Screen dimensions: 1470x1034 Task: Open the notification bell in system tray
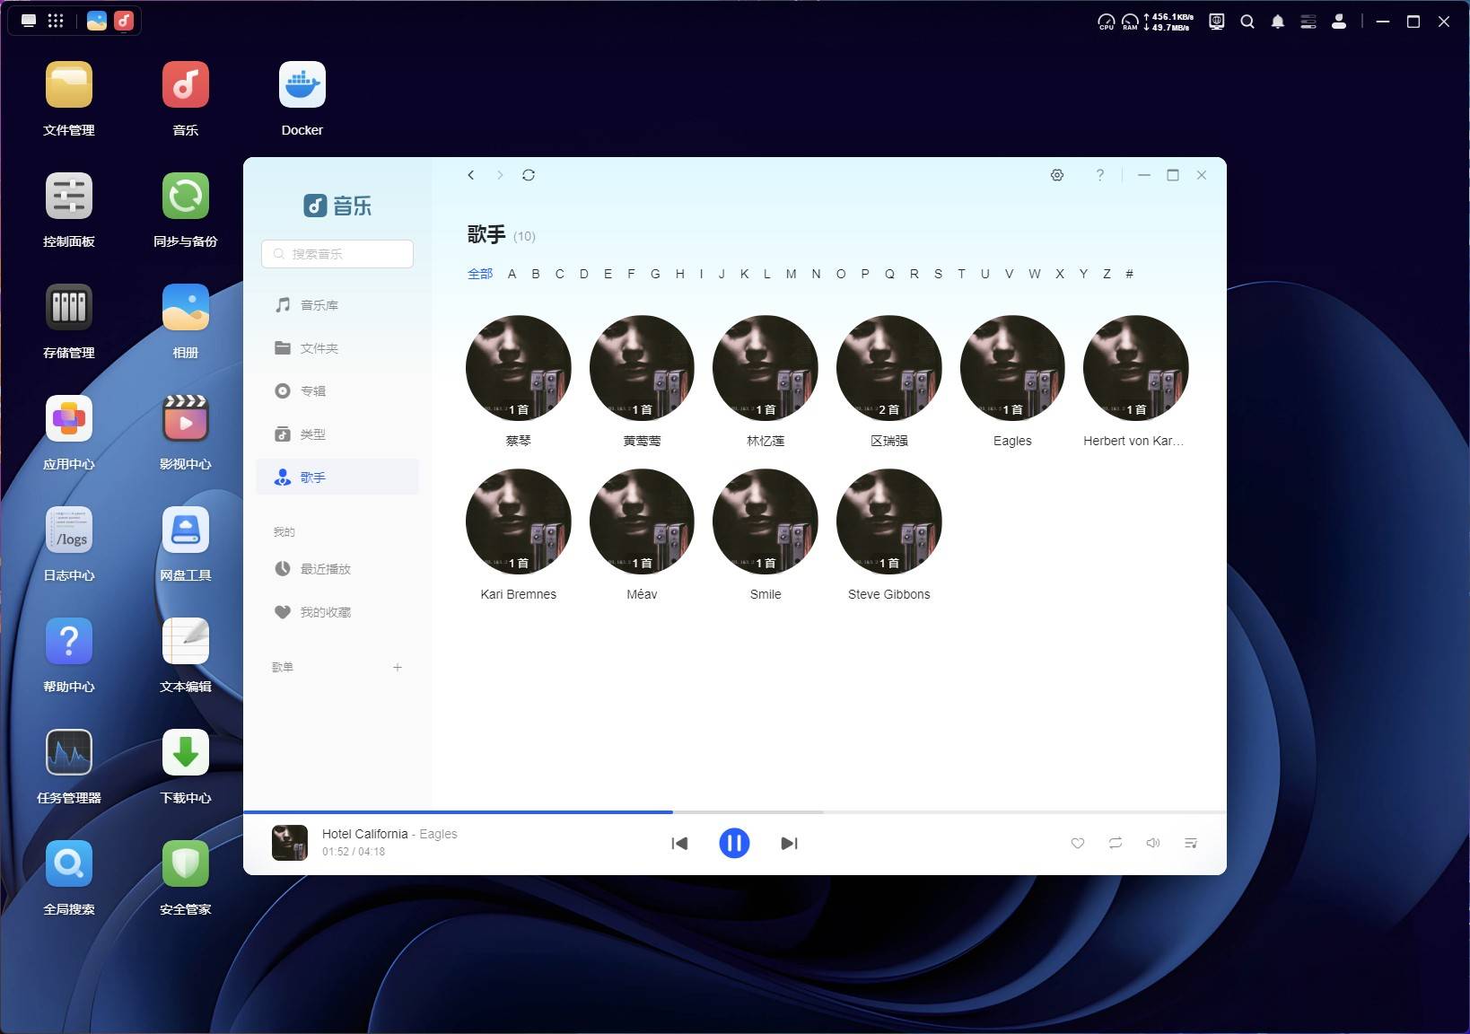pos(1278,21)
